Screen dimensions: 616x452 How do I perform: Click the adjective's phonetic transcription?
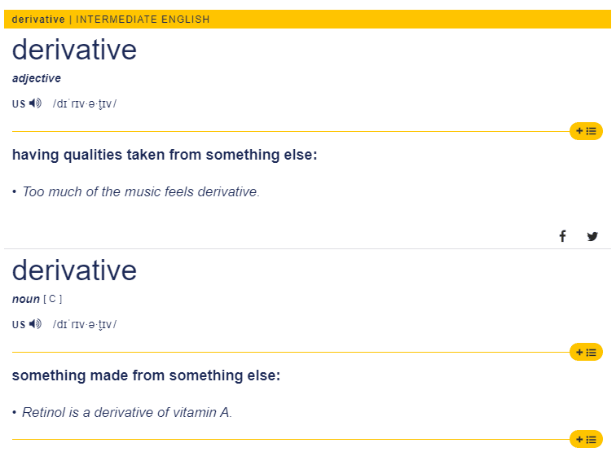click(85, 103)
